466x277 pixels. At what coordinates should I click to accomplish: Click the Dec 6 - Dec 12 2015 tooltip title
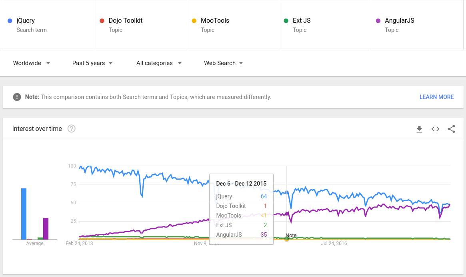coord(241,184)
